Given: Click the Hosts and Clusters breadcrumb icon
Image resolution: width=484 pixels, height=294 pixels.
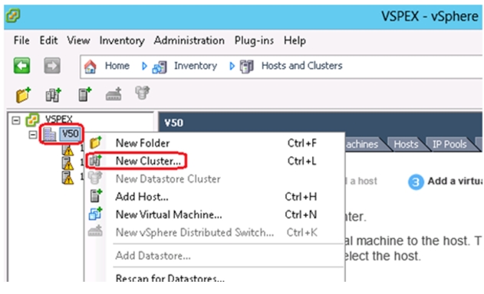Looking at the screenshot, I should 247,67.
